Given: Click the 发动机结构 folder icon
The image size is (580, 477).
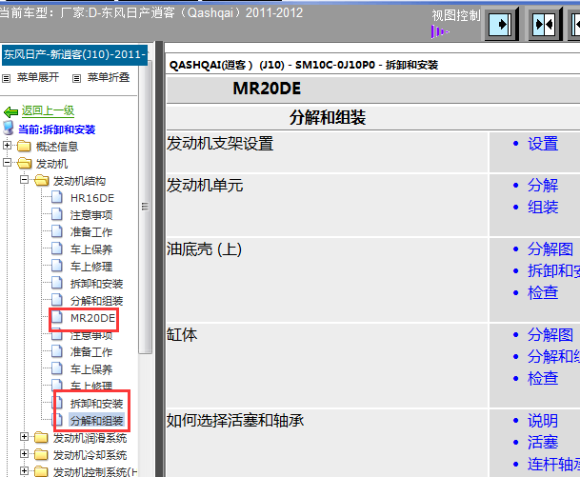Looking at the screenshot, I should [42, 181].
